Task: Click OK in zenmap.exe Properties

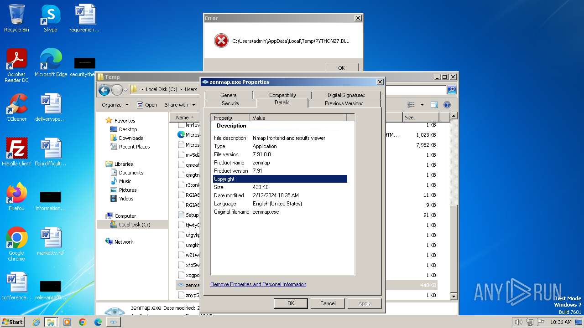Action: pos(291,303)
